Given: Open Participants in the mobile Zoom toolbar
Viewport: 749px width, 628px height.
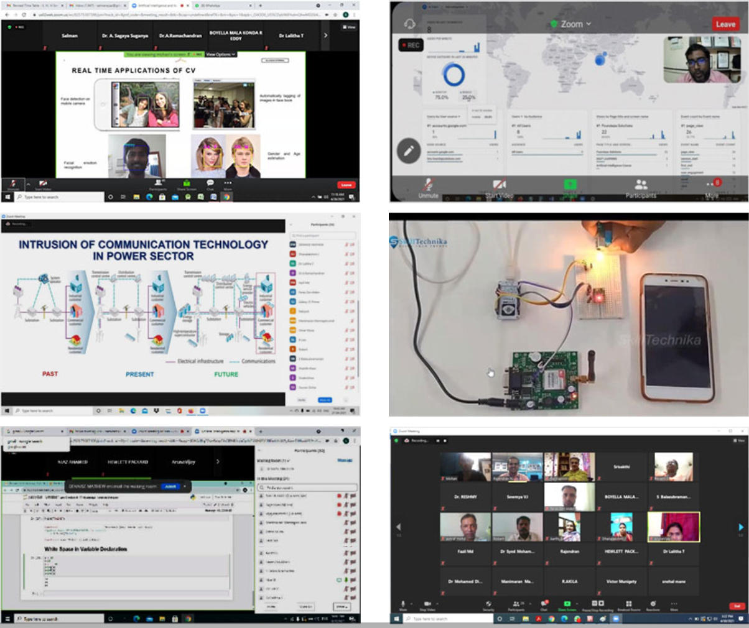Looking at the screenshot, I should 641,188.
